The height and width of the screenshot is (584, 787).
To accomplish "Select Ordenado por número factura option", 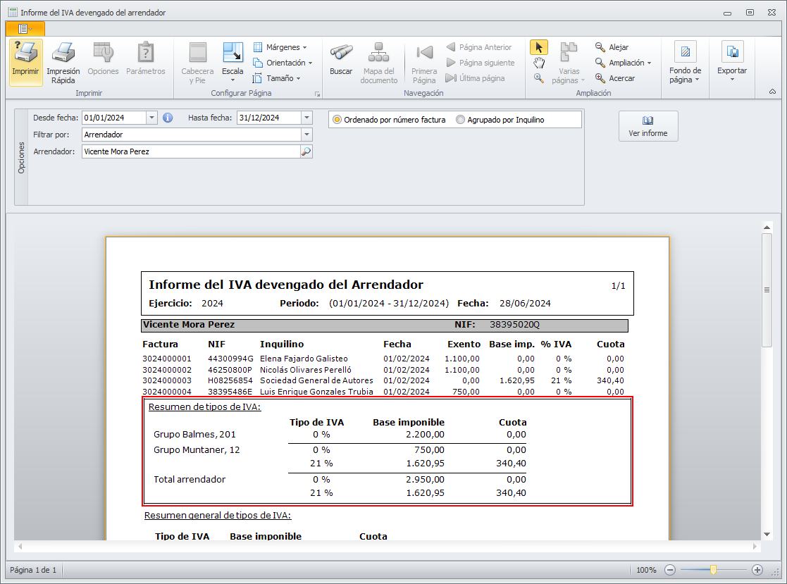I will [x=337, y=120].
